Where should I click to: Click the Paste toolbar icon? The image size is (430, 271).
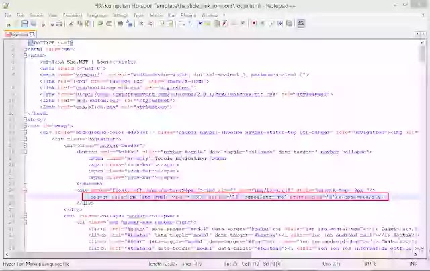(88, 24)
